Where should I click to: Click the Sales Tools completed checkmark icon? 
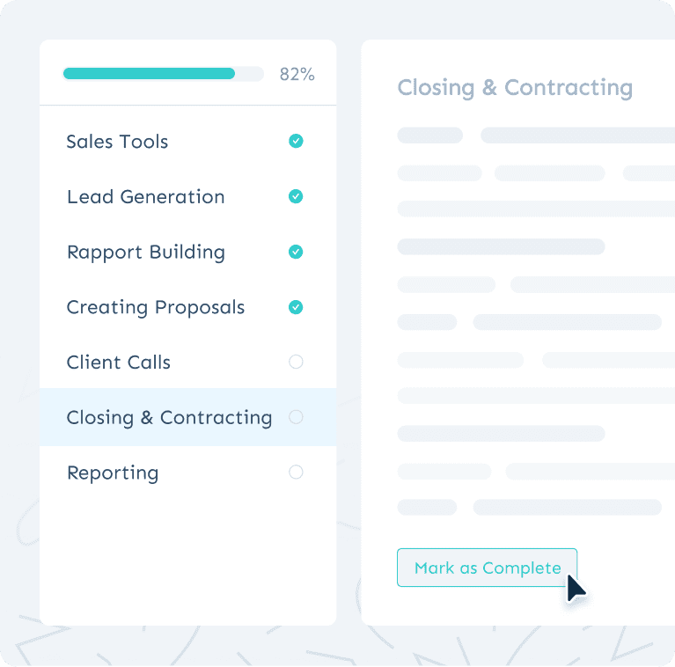pos(296,142)
